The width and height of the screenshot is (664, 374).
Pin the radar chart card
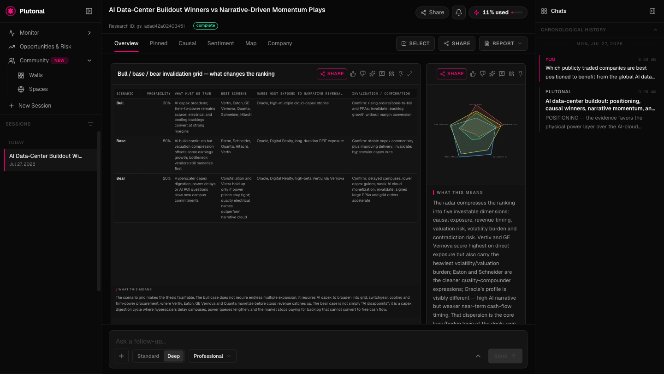521,74
